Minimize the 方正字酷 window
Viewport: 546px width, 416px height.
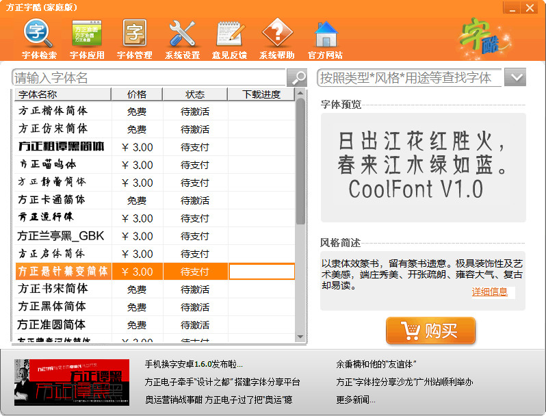pyautogui.click(x=512, y=8)
